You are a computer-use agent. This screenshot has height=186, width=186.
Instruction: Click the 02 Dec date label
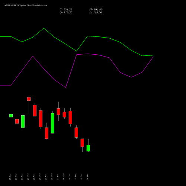point(76,177)
